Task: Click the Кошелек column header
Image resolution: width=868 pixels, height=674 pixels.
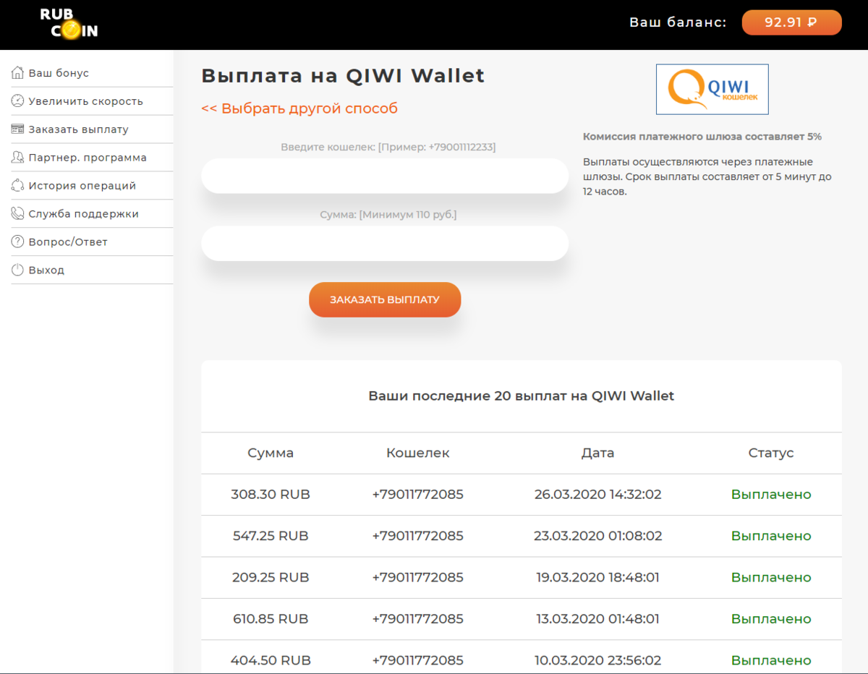Action: (x=418, y=453)
